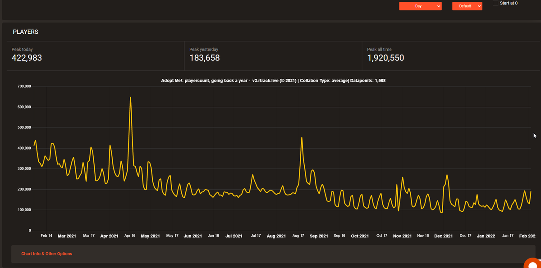Image resolution: width=541 pixels, height=268 pixels.
Task: Click the Dec 17 x-axis label
Action: click(466, 236)
